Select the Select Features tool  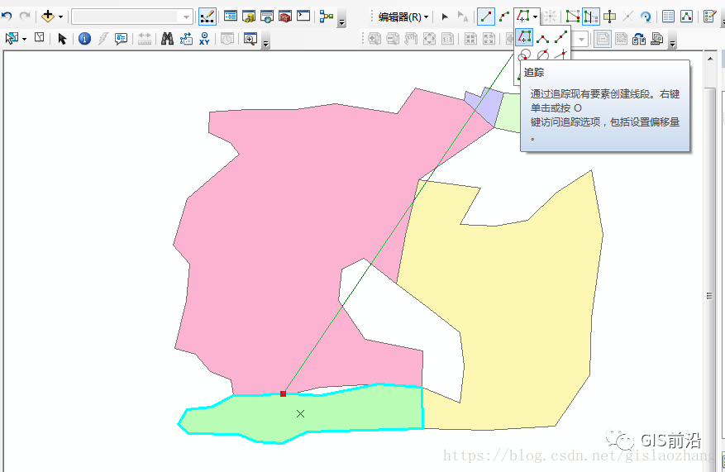(12, 38)
